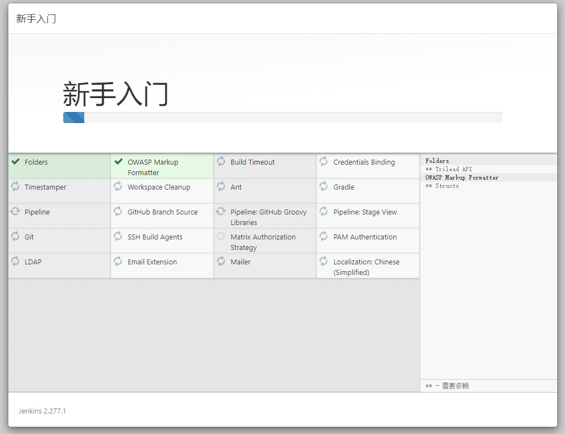The height and width of the screenshot is (434, 565).
Task: Click the sync icon beside Gradle
Action: point(324,187)
